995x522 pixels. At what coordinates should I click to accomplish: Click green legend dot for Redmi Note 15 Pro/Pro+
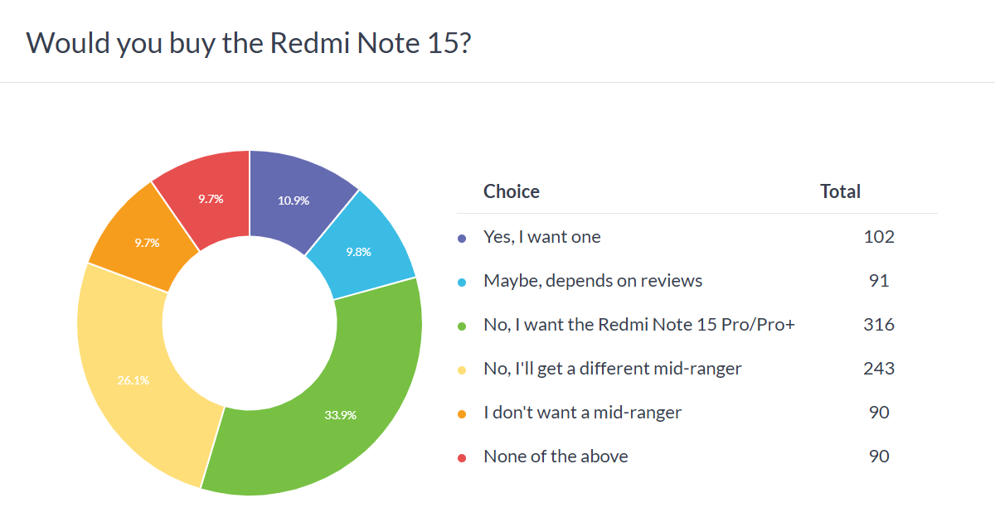462,326
